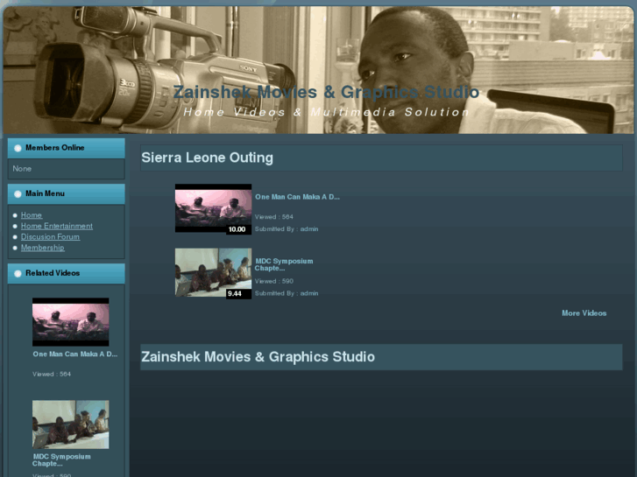
Task: Click main-list thumbnail with 10.00 duration
Action: pos(213,208)
